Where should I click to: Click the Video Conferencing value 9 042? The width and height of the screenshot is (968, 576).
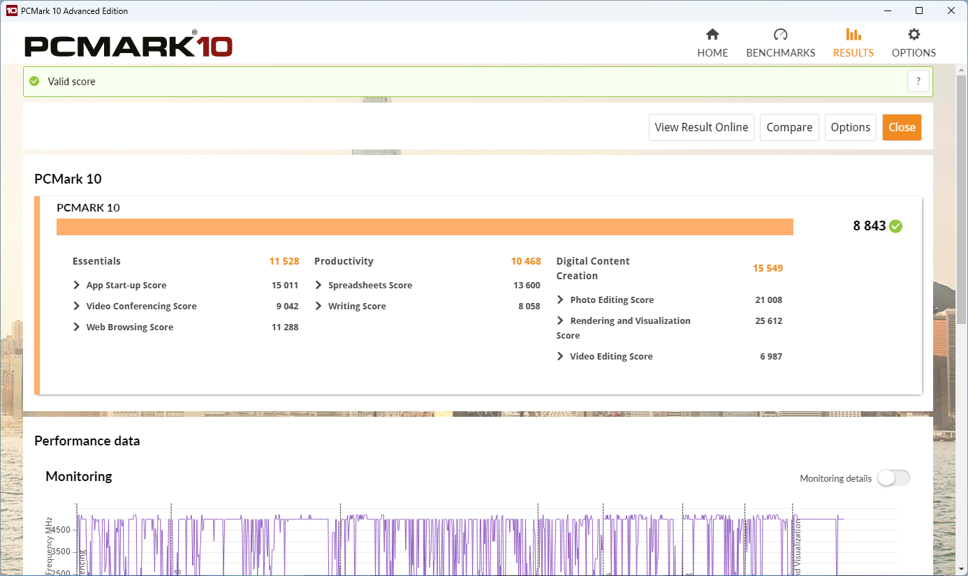(288, 306)
